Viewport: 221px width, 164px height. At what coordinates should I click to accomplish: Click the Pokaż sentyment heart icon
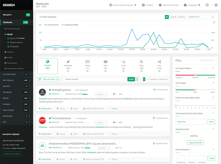pyautogui.click(x=40, y=17)
